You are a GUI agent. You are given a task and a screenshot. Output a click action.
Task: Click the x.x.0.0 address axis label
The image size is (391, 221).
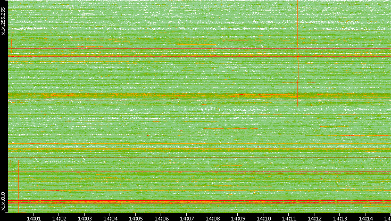(3, 201)
